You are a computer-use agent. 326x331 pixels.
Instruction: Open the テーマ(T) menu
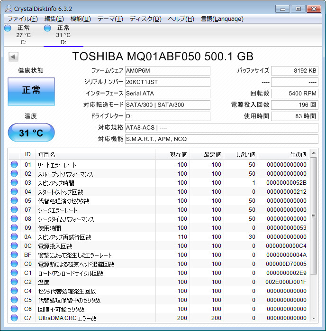click(110, 19)
